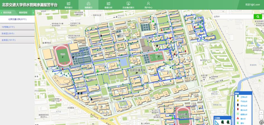This screenshot has height=125, width=264.
Task: Select 北京交通大学(257个) project root
Action: [x=17, y=19]
